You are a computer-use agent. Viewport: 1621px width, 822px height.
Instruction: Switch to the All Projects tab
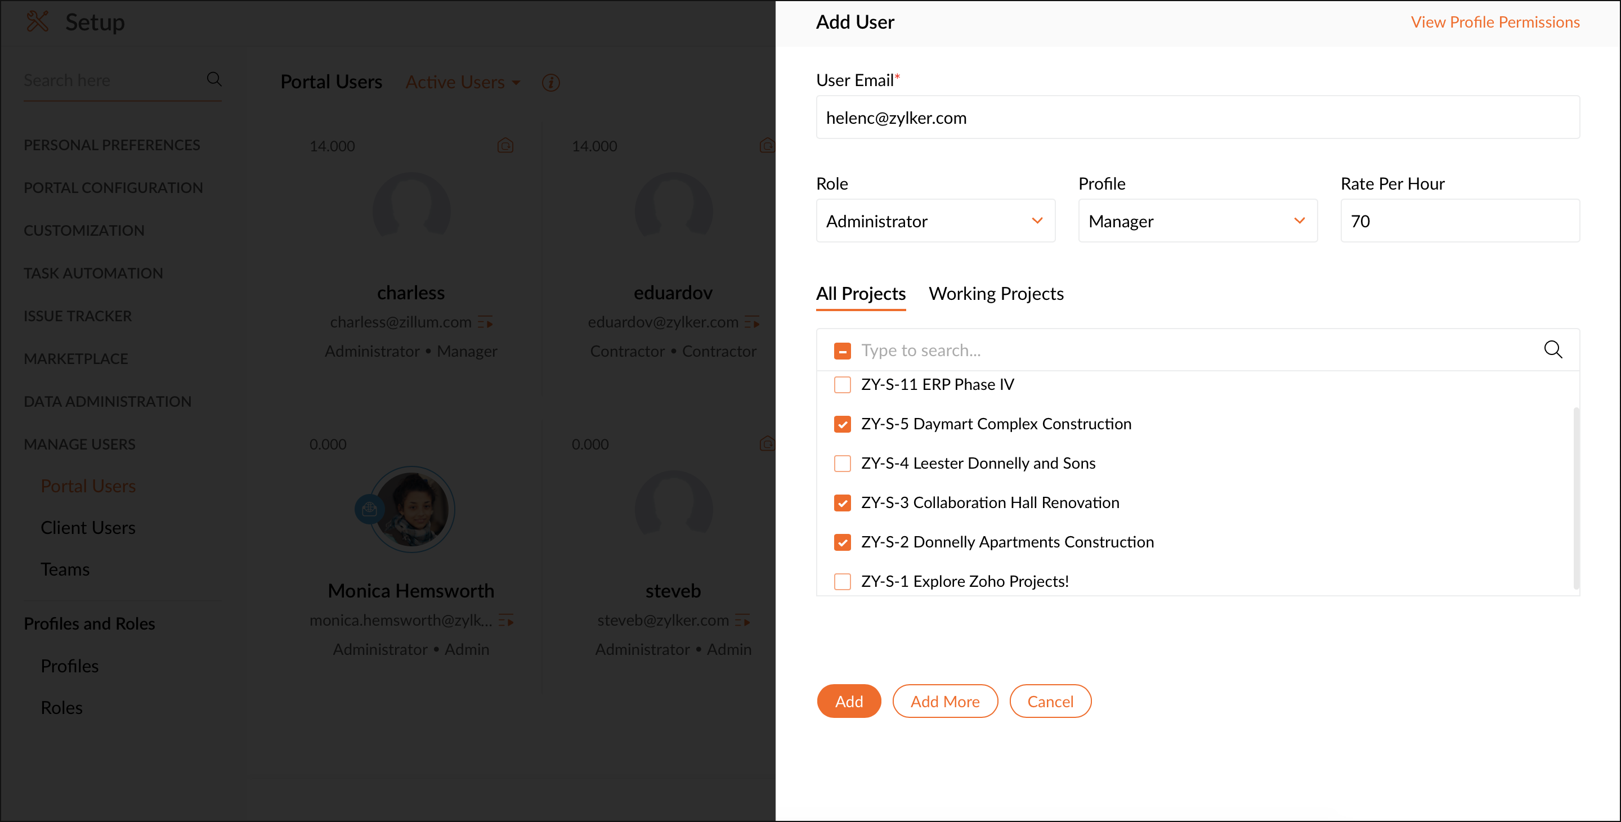point(860,294)
